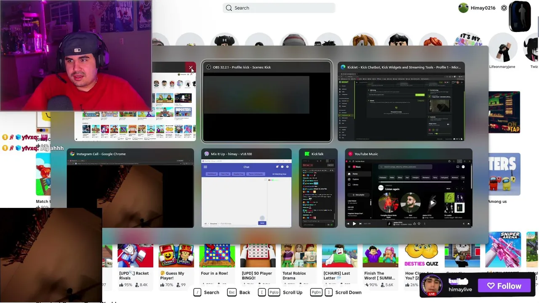Open the Total Roblox Drama game tile
This screenshot has width=539, height=303.
[x=299, y=266]
